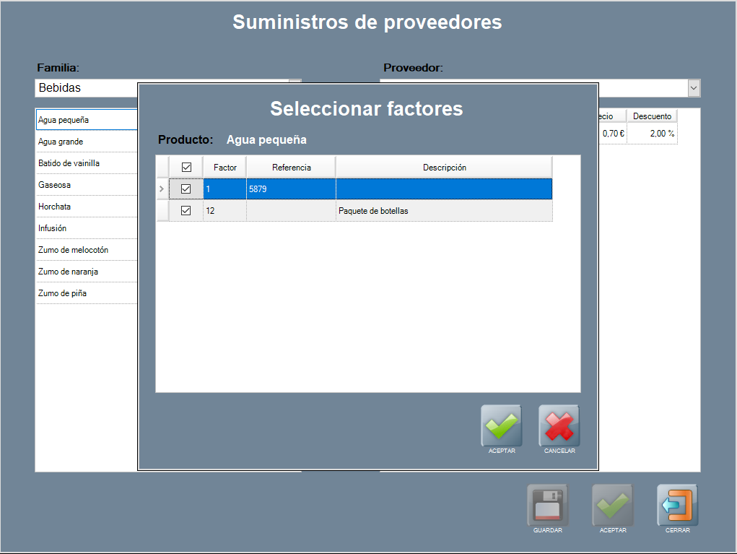Click the Descuento column header
Image resolution: width=737 pixels, height=554 pixels.
pos(652,116)
